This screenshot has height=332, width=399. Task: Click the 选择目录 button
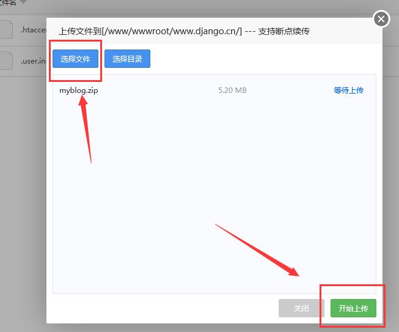(x=127, y=59)
